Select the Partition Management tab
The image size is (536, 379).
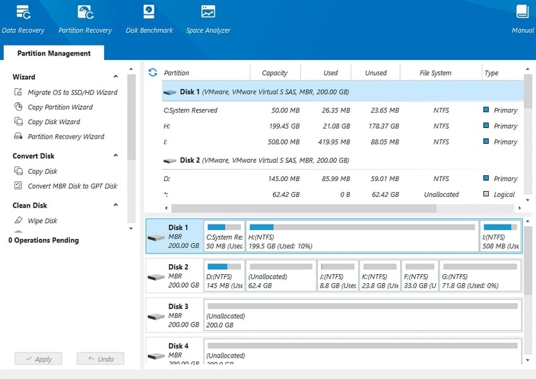coord(54,53)
